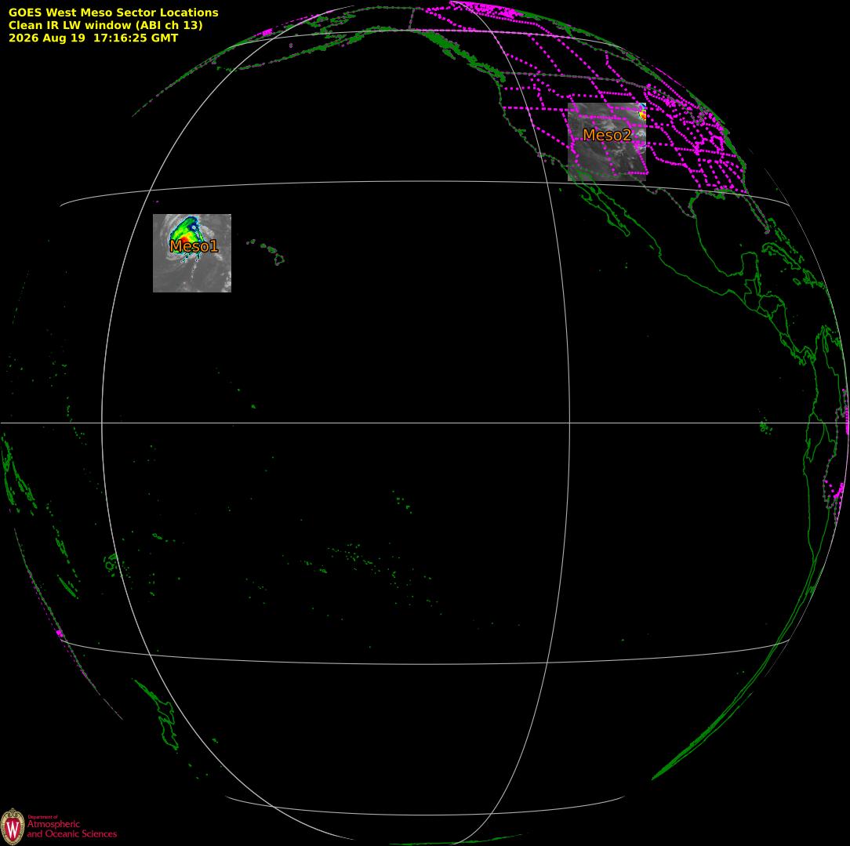This screenshot has width=850, height=846.
Task: Click the Hawaiian Islands outline
Action: [x=267, y=252]
